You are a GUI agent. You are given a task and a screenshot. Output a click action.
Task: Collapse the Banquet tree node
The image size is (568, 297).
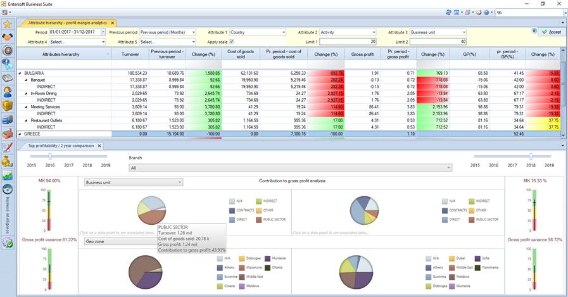click(x=26, y=80)
